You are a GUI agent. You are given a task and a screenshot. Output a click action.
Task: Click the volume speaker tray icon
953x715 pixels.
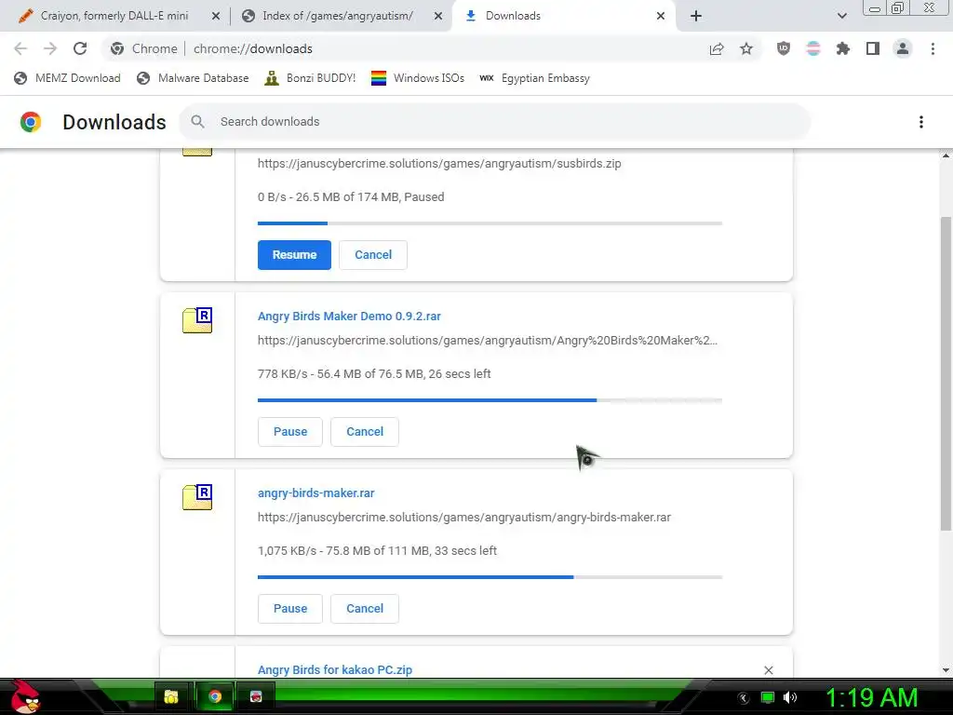[790, 697]
